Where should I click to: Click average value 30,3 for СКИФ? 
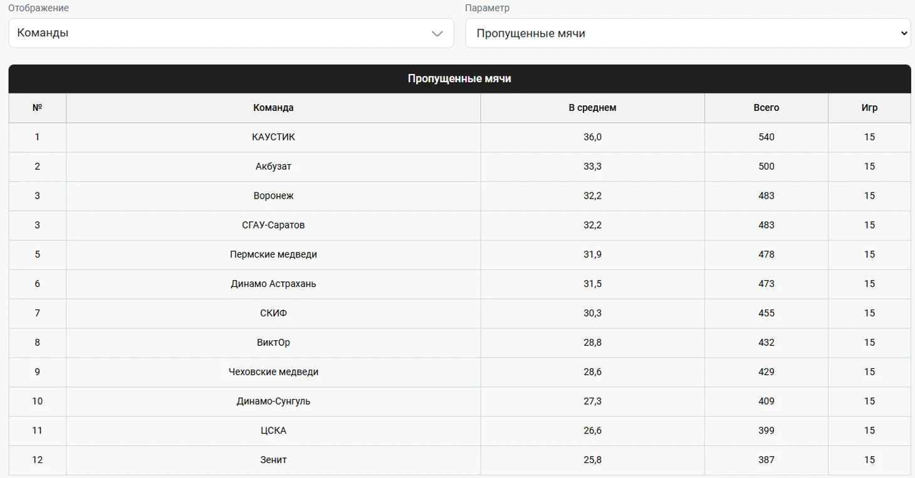(x=592, y=313)
